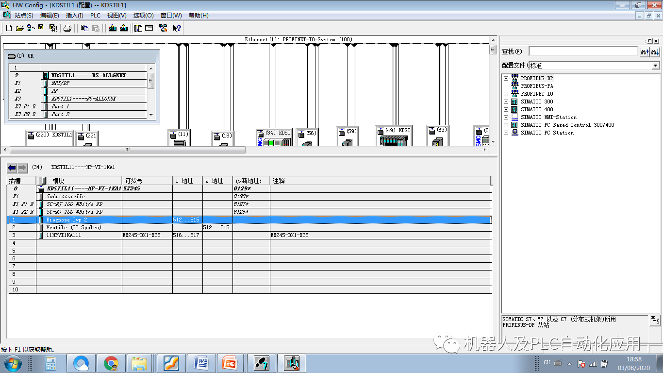Open the 选项(O) menu
Viewport: 663px width, 373px height.
(x=143, y=16)
